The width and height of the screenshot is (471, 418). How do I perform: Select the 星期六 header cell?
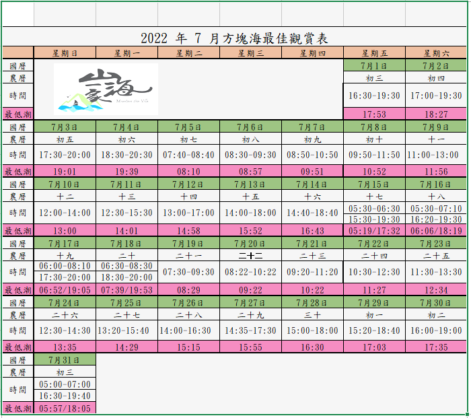coord(435,53)
